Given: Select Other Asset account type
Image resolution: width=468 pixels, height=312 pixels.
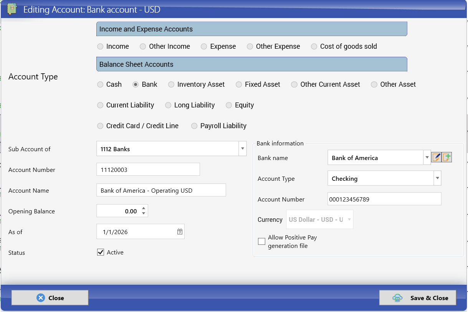Looking at the screenshot, I should tap(374, 84).
